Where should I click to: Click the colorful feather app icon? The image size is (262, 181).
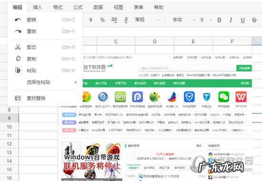[x=172, y=97]
